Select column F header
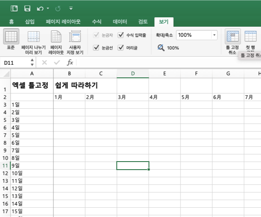 [x=196, y=74]
